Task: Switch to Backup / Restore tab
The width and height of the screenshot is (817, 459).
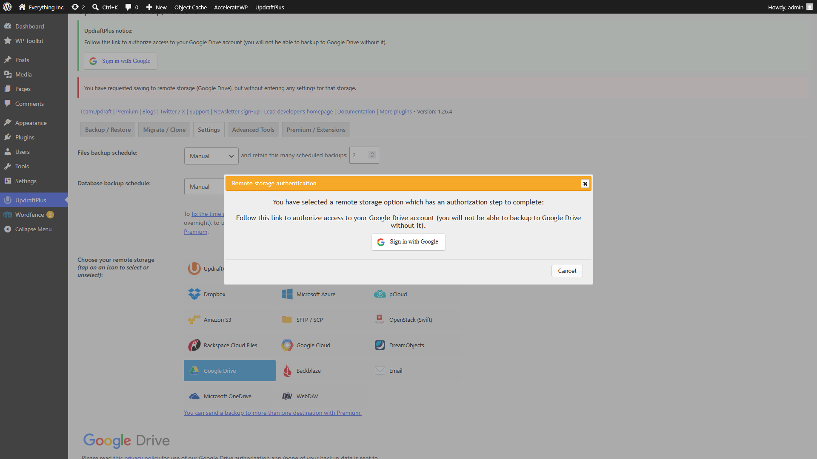Action: pyautogui.click(x=108, y=130)
